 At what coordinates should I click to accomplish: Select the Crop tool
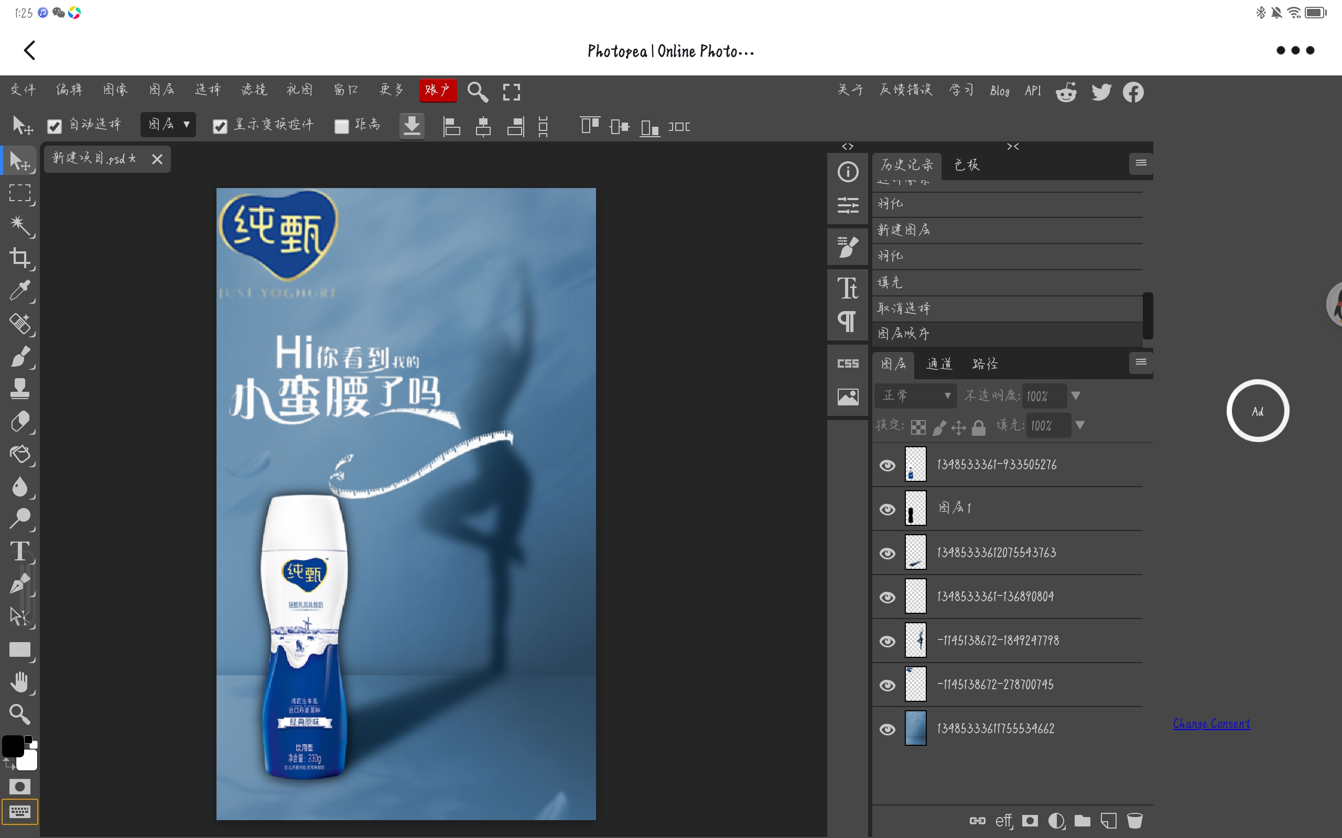coord(20,258)
